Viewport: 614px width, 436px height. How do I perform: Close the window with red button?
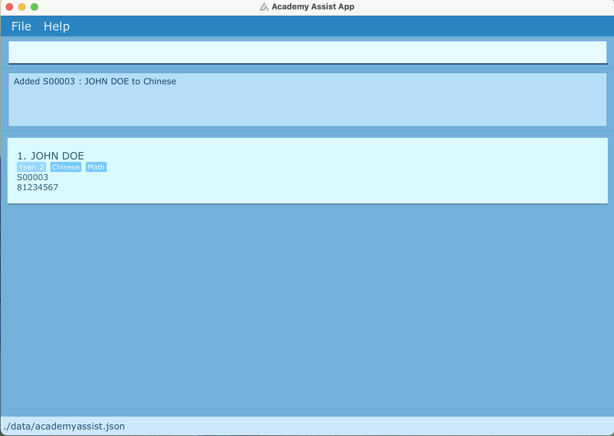[9, 7]
